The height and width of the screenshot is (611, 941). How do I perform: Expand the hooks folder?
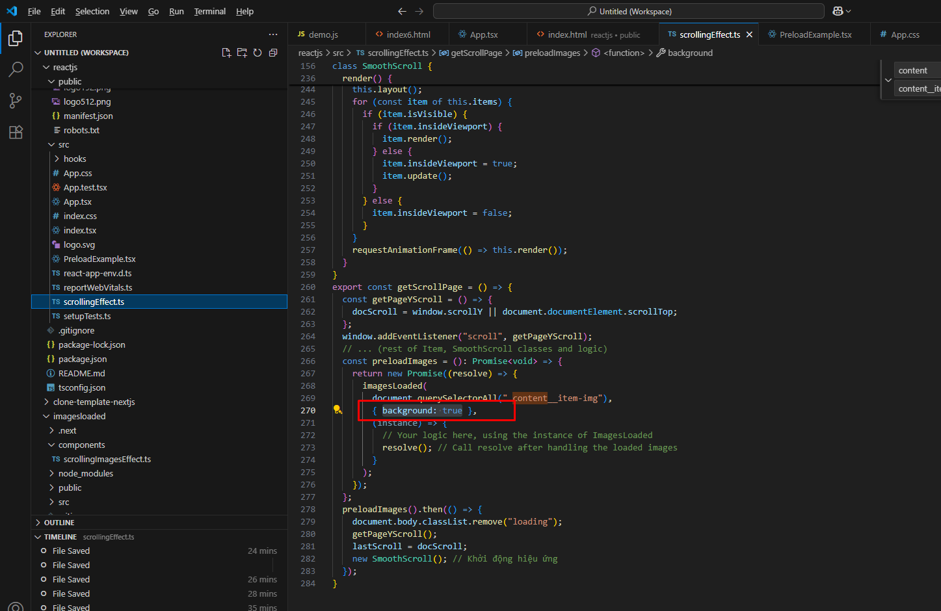click(74, 159)
